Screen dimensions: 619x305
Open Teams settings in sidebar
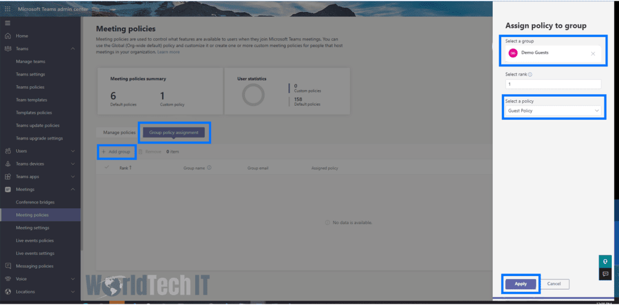pyautogui.click(x=30, y=74)
